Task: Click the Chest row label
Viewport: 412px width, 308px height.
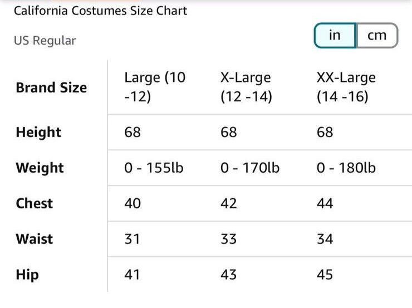Action: pos(34,203)
